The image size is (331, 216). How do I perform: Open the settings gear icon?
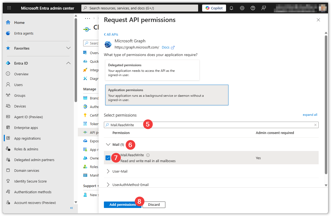point(242,8)
